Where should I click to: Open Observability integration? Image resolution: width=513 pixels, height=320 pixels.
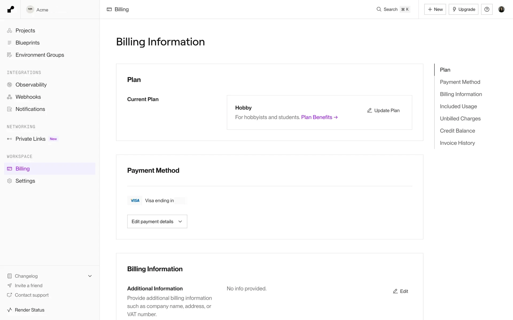pos(50,85)
